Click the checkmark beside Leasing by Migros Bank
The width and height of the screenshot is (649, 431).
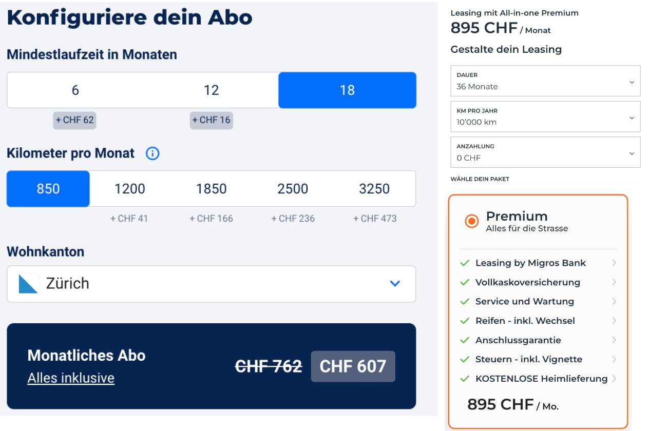[x=465, y=263]
